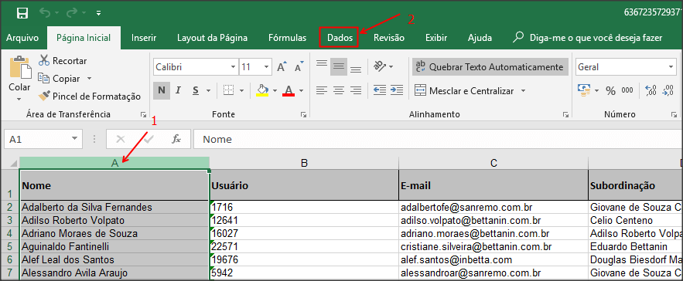
Task: Apply thousands separator 000 icon
Action: pos(627,90)
